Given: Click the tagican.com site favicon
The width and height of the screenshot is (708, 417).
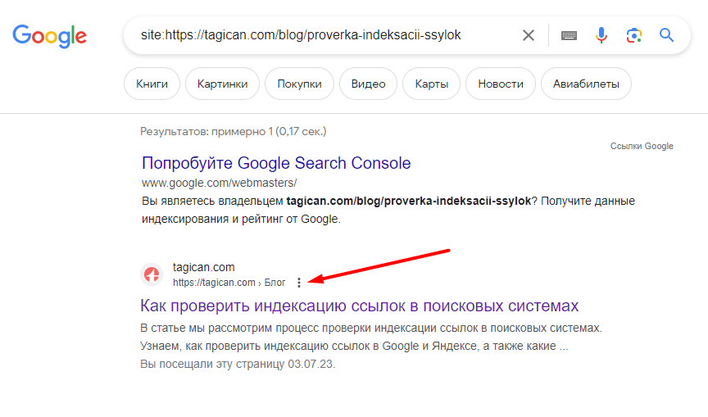Looking at the screenshot, I should pyautogui.click(x=152, y=274).
